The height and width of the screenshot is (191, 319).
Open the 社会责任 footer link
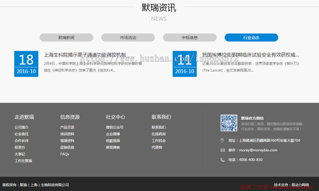(x=22, y=134)
